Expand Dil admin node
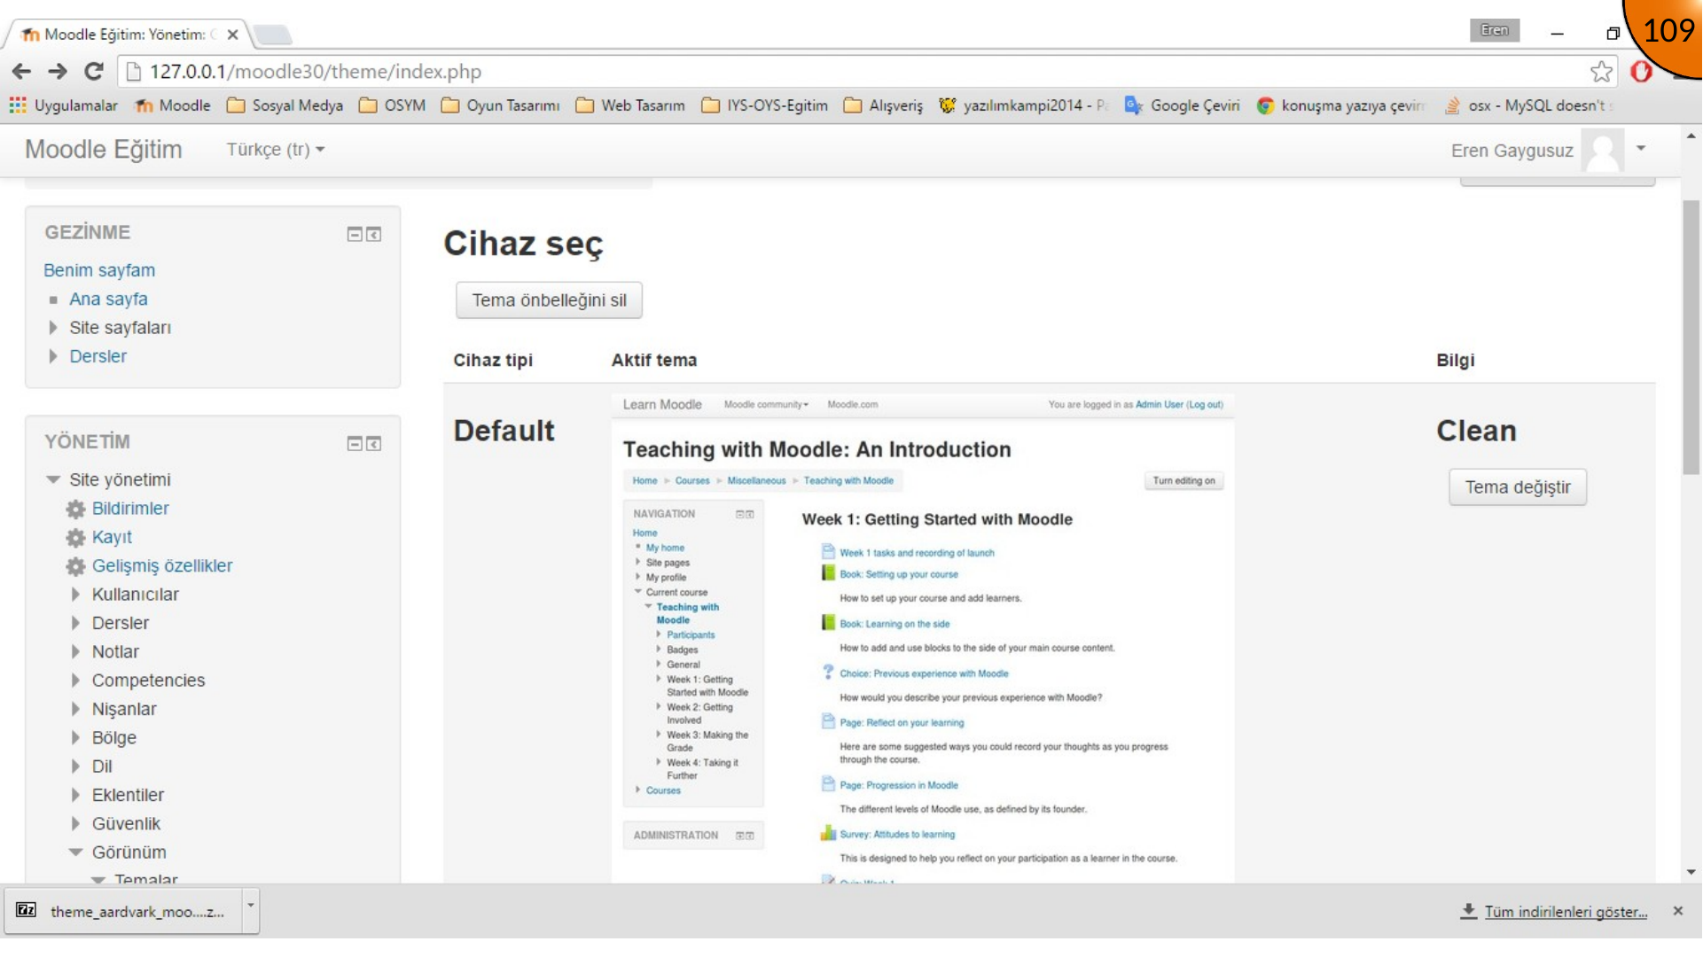Image resolution: width=1703 pixels, height=957 pixels. tap(75, 766)
